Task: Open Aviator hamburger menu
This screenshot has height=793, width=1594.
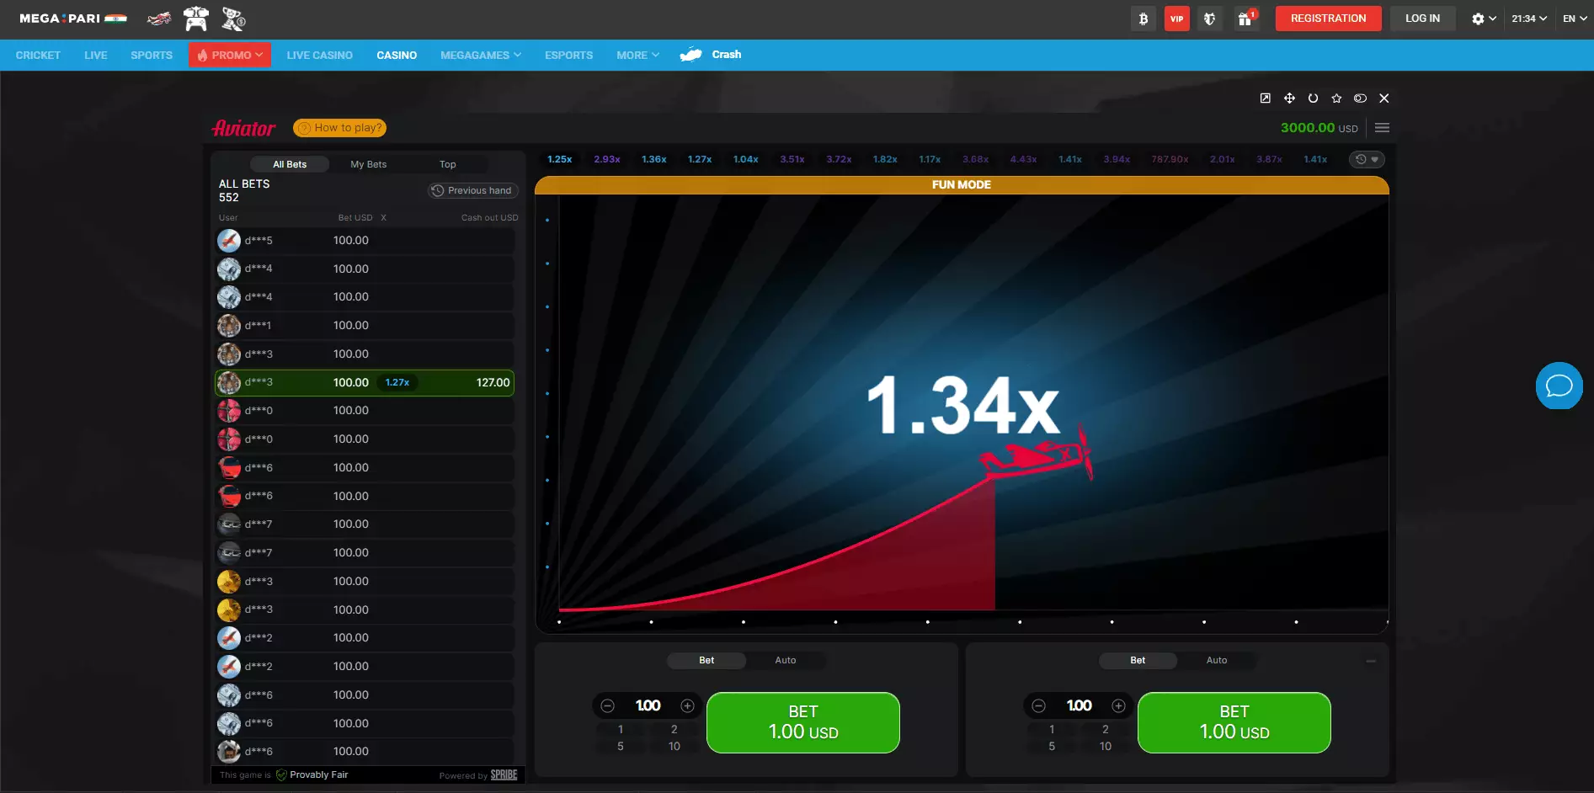Action: coord(1382,128)
